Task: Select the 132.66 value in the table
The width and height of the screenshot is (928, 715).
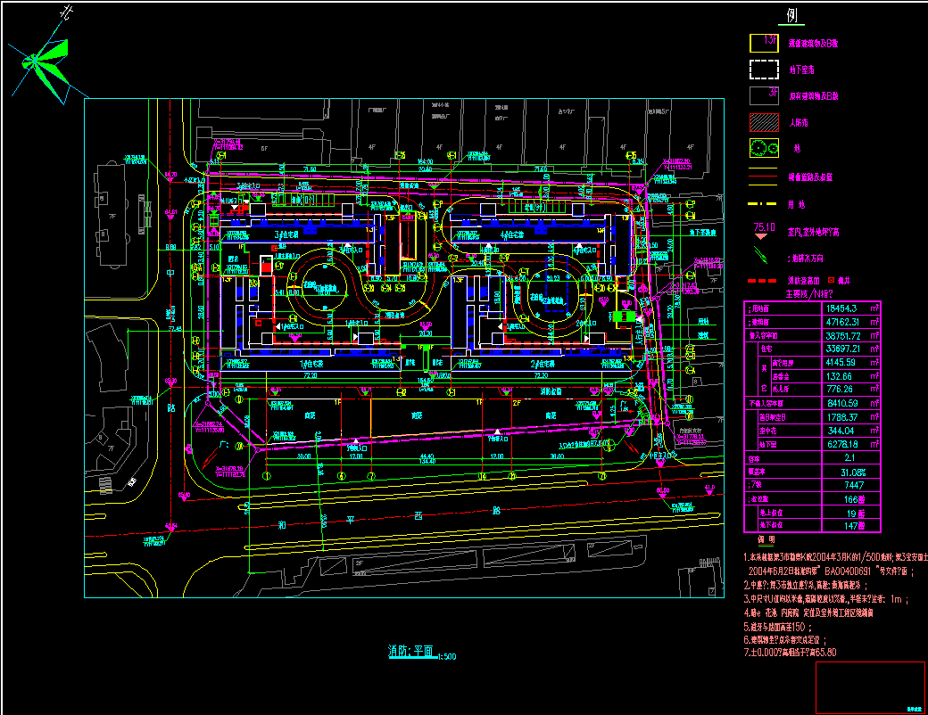Action: click(x=840, y=376)
